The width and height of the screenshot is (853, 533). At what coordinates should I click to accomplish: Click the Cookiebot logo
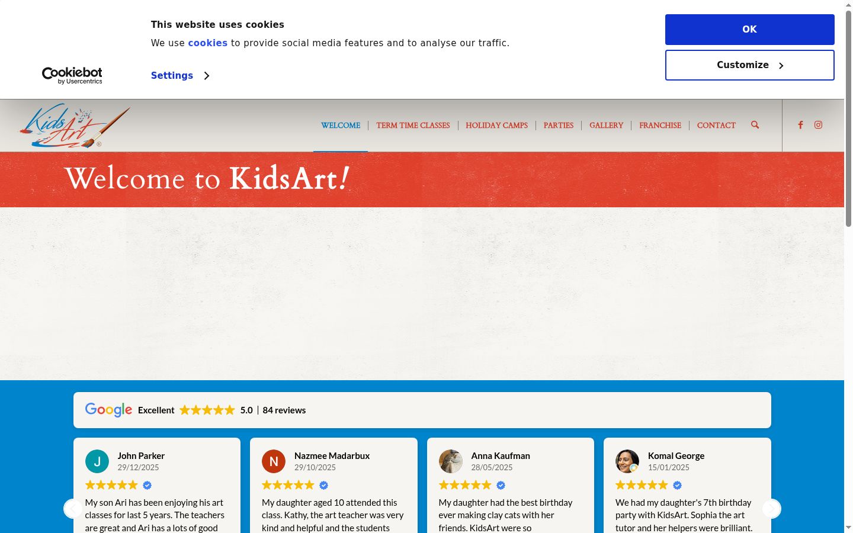[x=72, y=75]
